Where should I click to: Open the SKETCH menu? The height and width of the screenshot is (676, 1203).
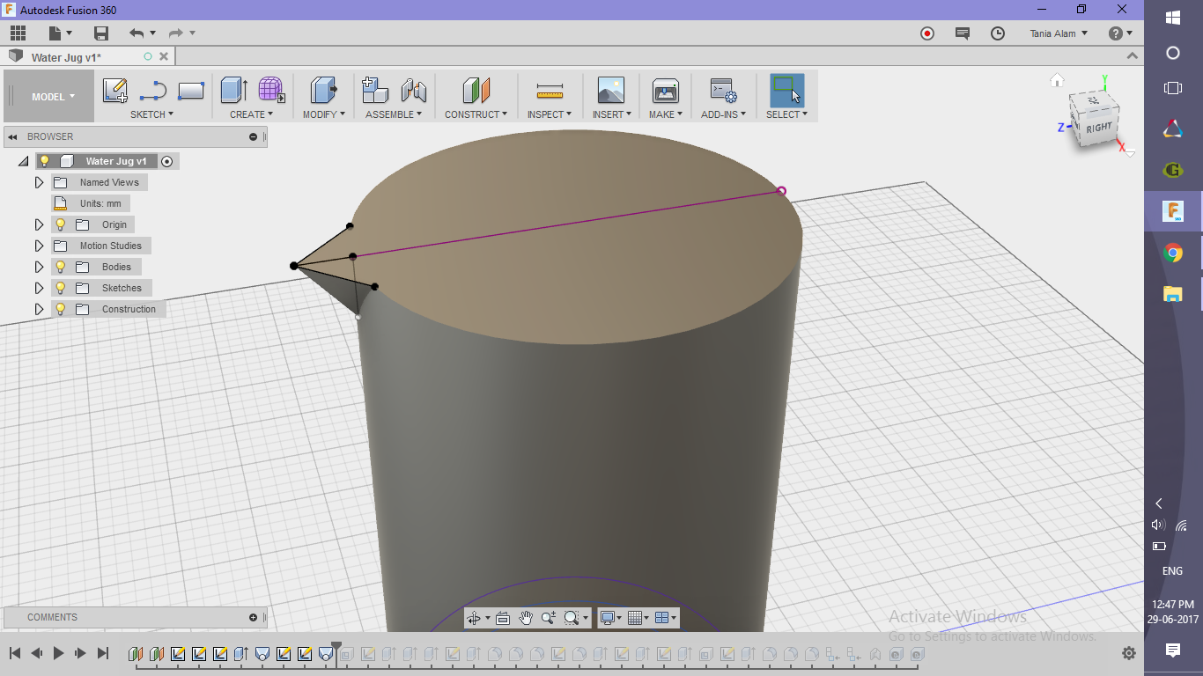tap(151, 114)
